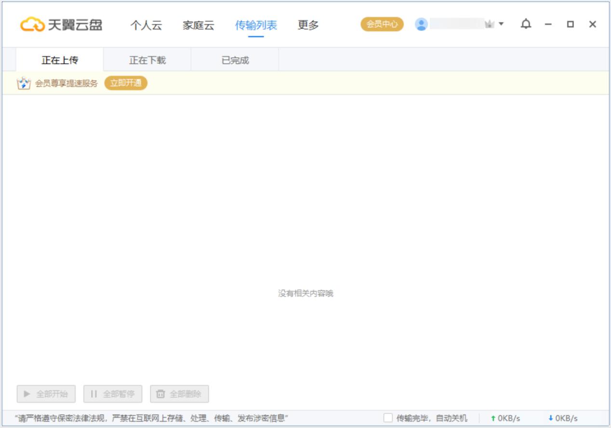Image resolution: width=611 pixels, height=428 pixels.
Task: Click the 立即开通 button
Action: pos(126,83)
